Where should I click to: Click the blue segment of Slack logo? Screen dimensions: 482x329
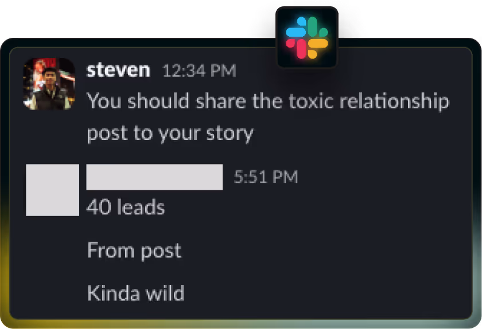click(296, 32)
